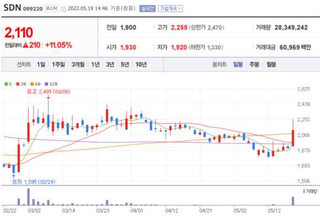Click the SDN stock name
Image resolution: width=320 pixels, height=218 pixels.
(x=12, y=8)
